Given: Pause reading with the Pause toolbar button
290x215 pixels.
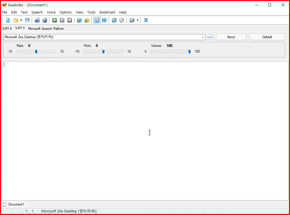Looking at the screenshot, I should (62, 20).
